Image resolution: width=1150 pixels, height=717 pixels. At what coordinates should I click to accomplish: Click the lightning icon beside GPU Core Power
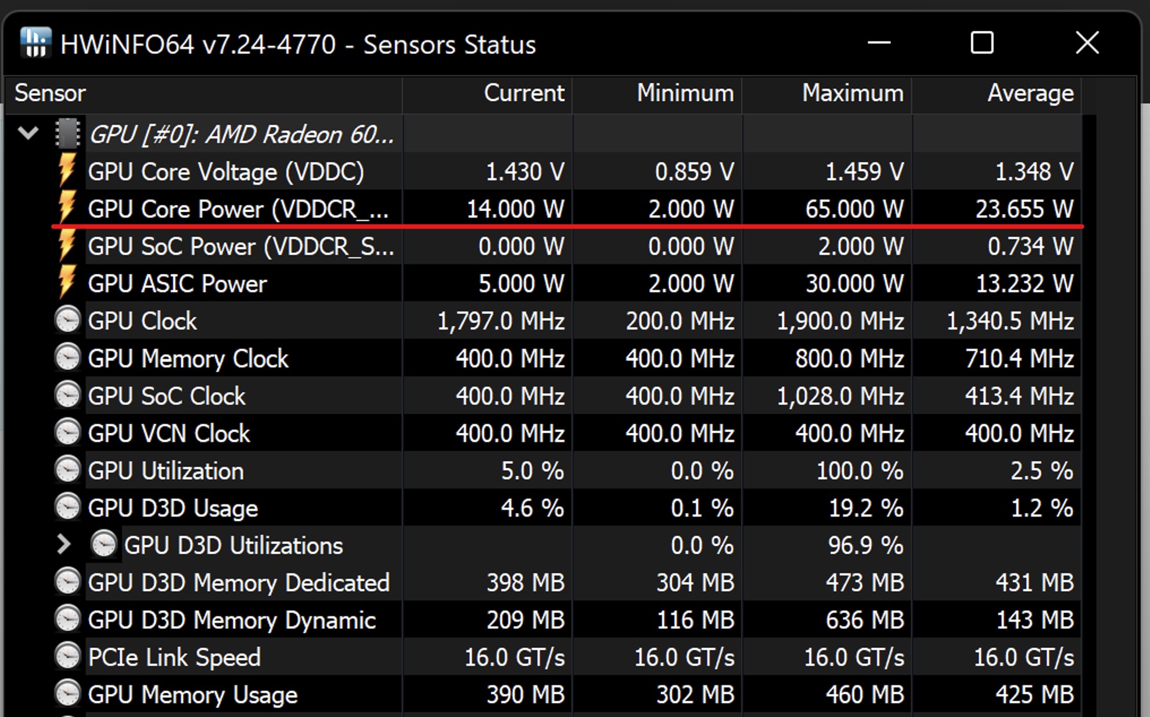click(67, 209)
